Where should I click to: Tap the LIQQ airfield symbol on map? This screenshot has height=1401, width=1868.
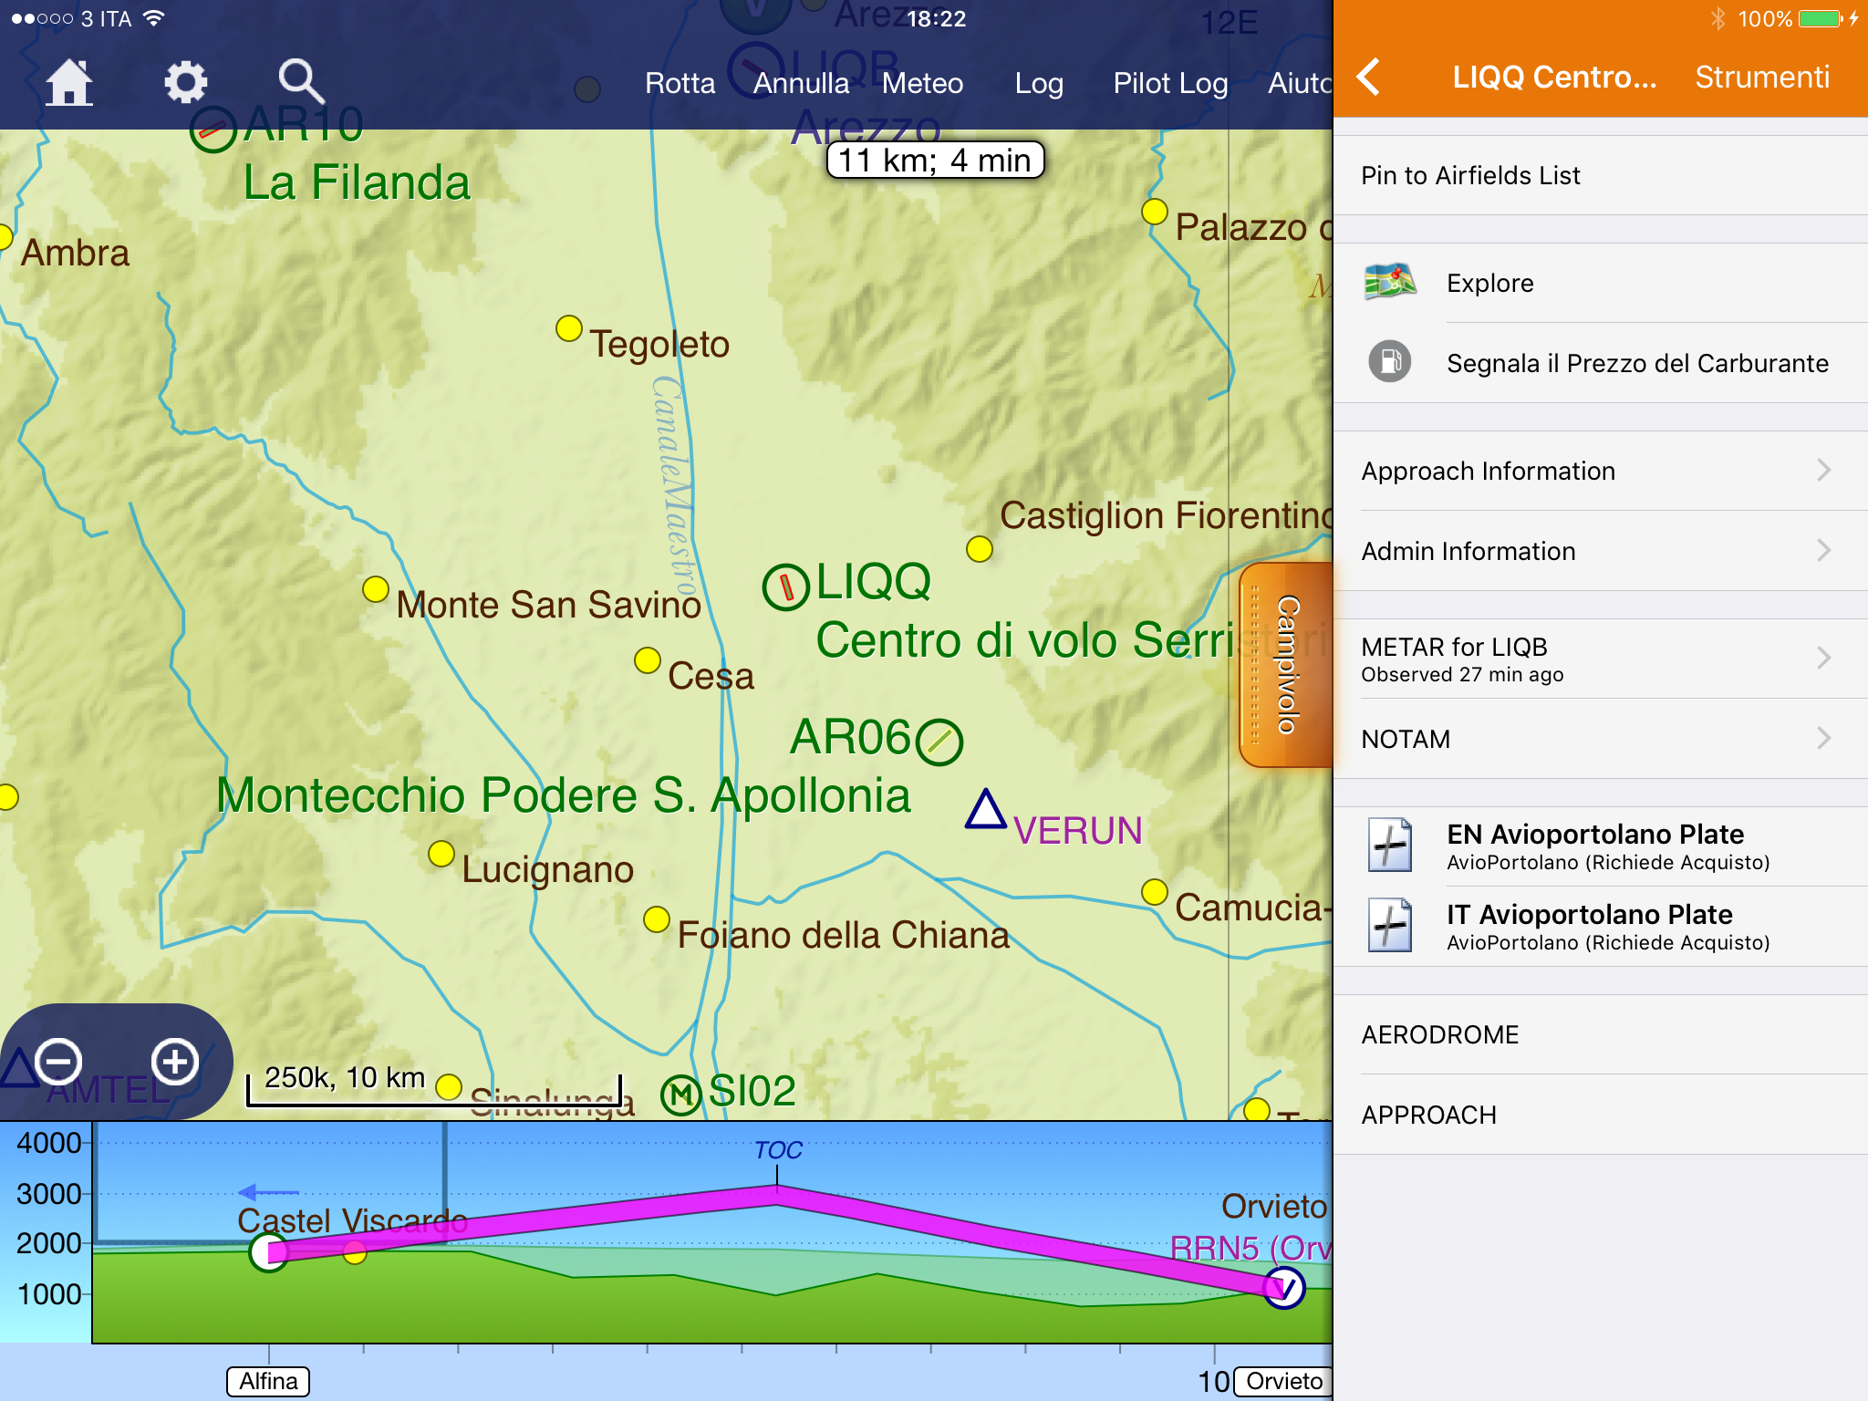[x=785, y=586]
